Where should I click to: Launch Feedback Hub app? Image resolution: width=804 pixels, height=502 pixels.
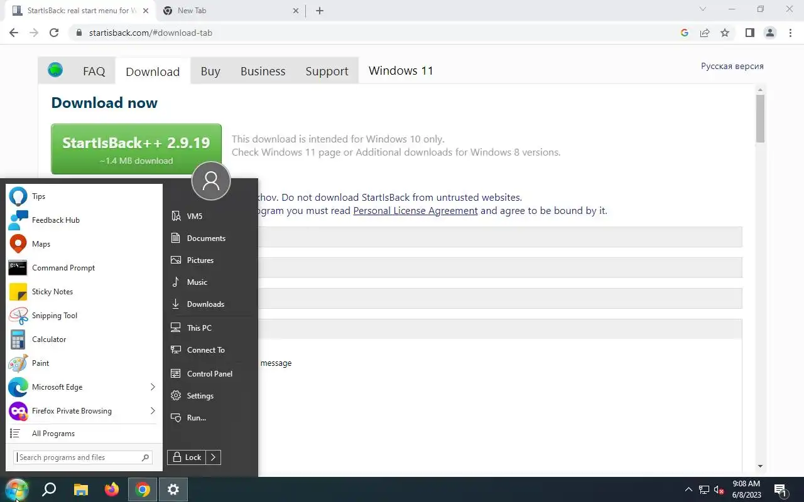(84, 220)
